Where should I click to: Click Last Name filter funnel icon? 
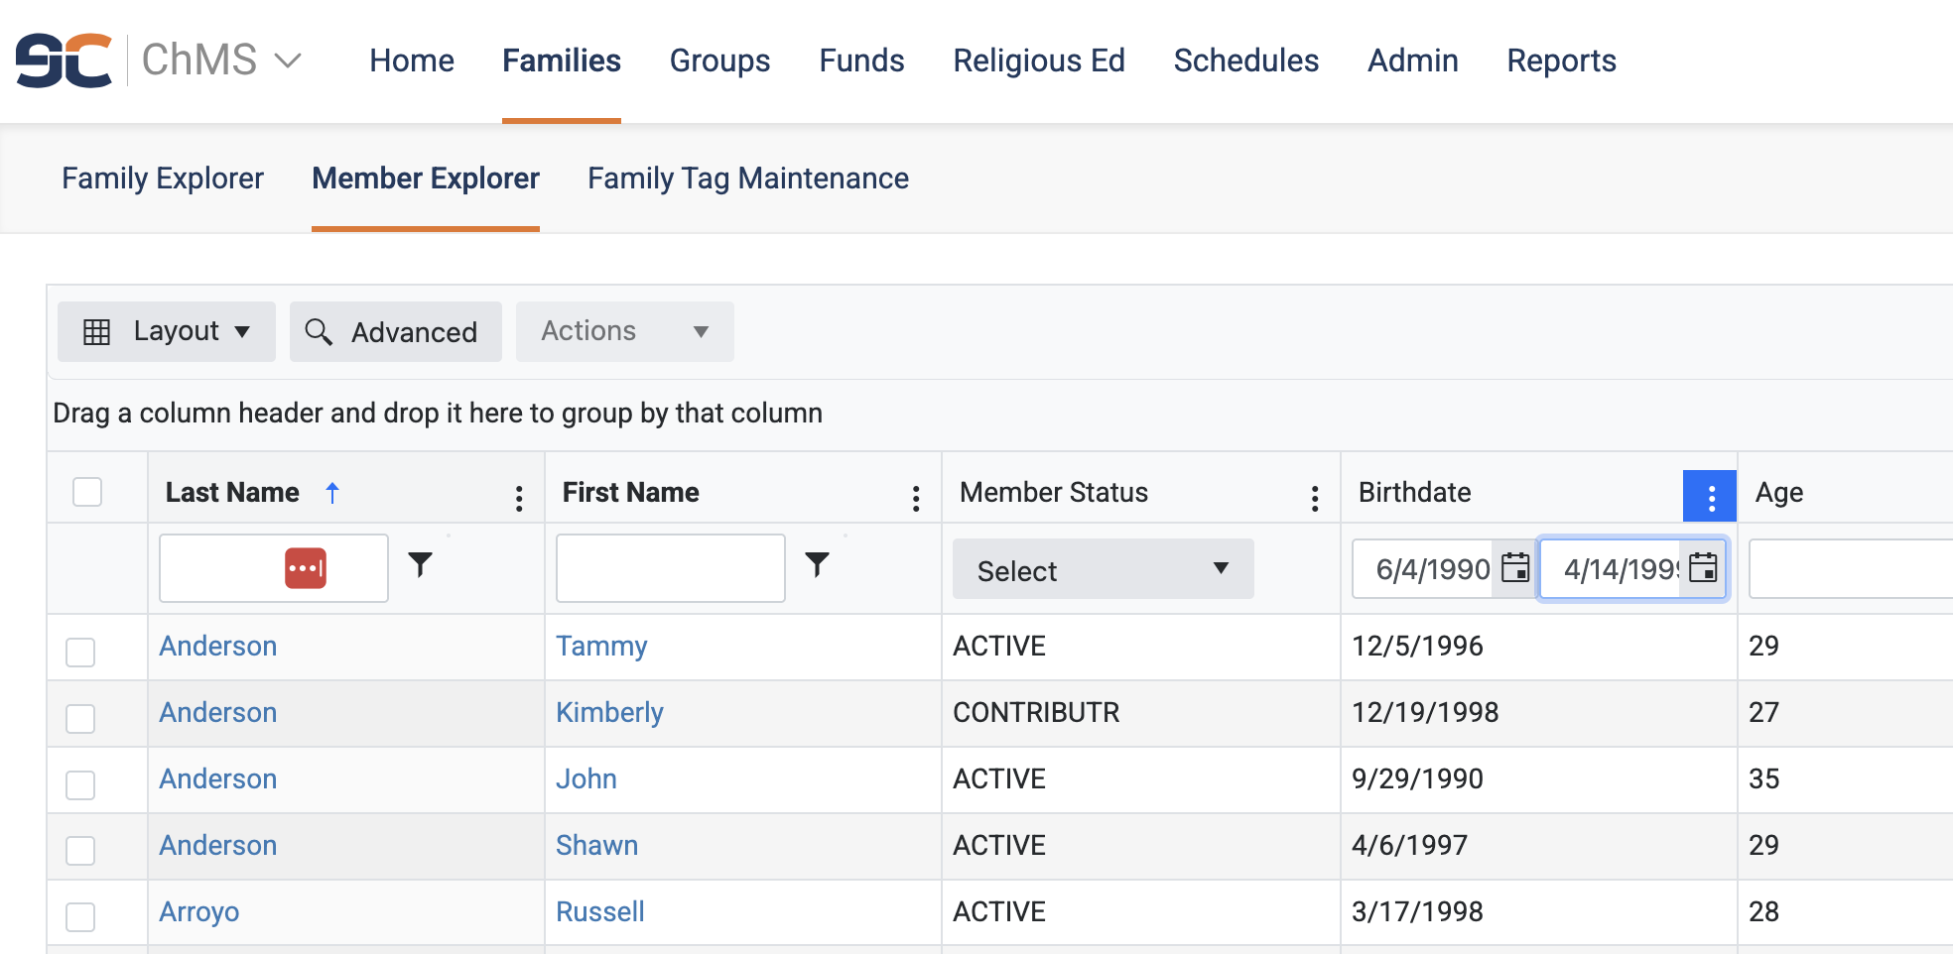[421, 564]
